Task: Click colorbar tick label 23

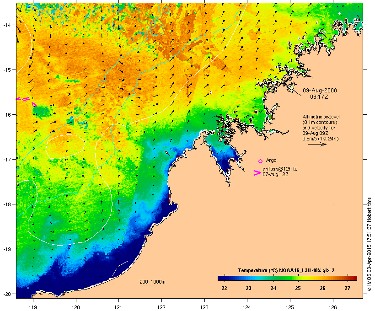Action: pos(248,288)
